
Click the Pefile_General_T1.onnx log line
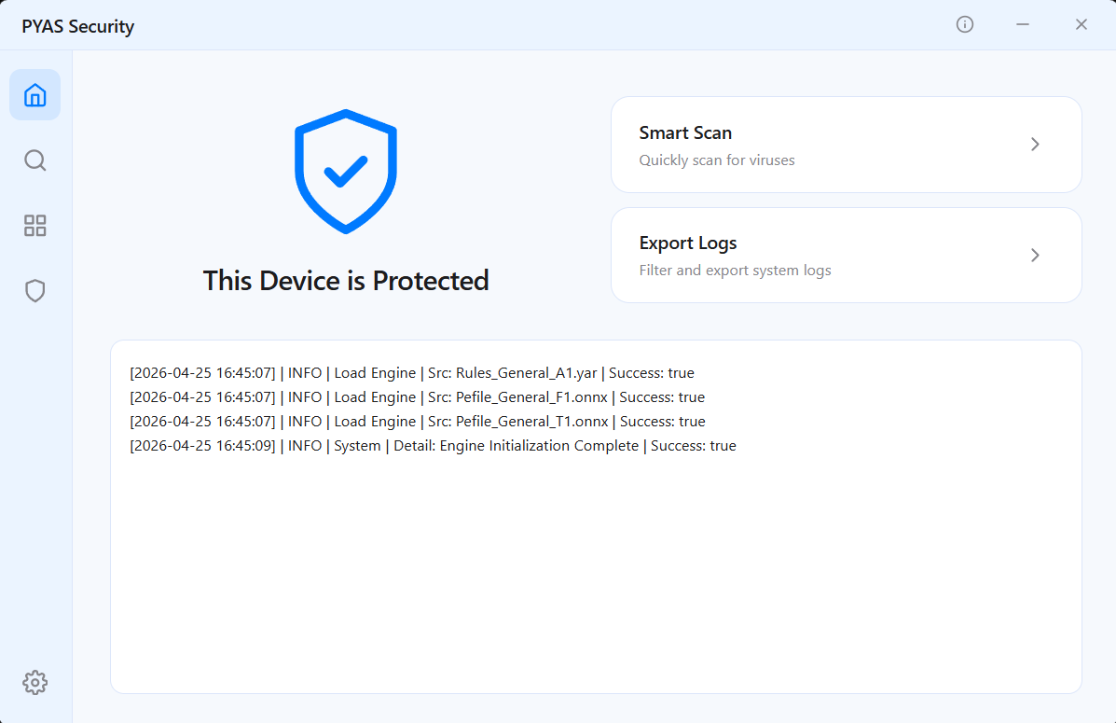pos(417,421)
